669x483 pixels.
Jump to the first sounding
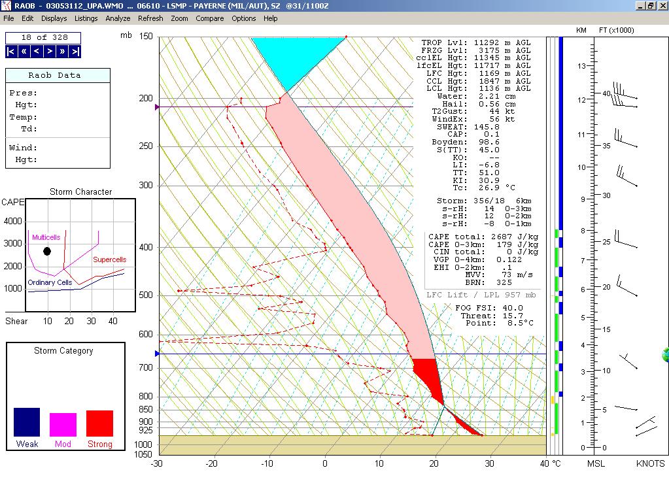[x=11, y=52]
